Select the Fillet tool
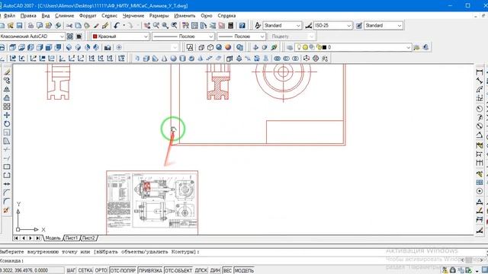The height and width of the screenshot is (274, 488). [7, 201]
